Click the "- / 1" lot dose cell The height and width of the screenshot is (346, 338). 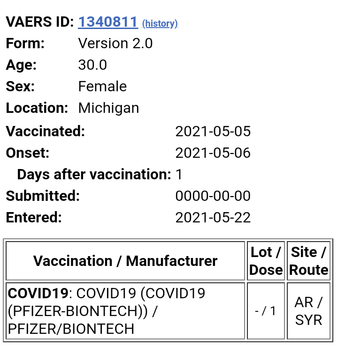(x=266, y=311)
